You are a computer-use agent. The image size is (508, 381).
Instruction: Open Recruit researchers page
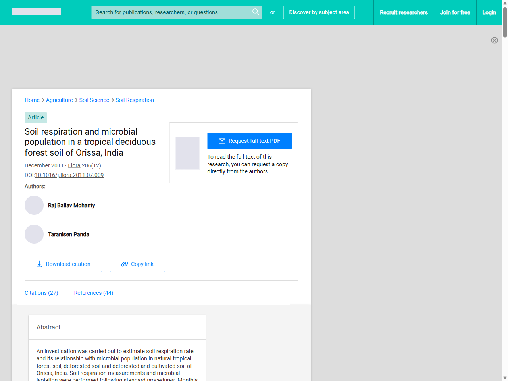pyautogui.click(x=404, y=12)
